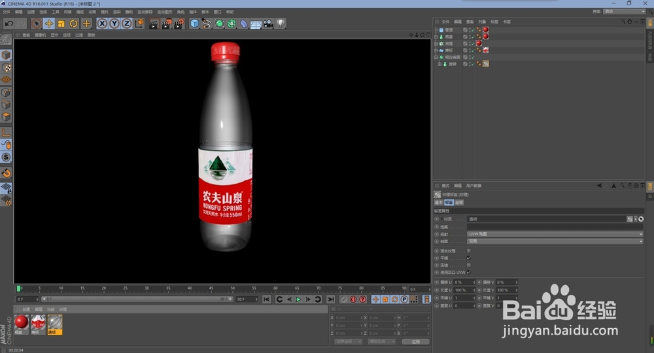The height and width of the screenshot is (353, 654).
Task: Add subdivision surface generator icon
Action: click(219, 24)
